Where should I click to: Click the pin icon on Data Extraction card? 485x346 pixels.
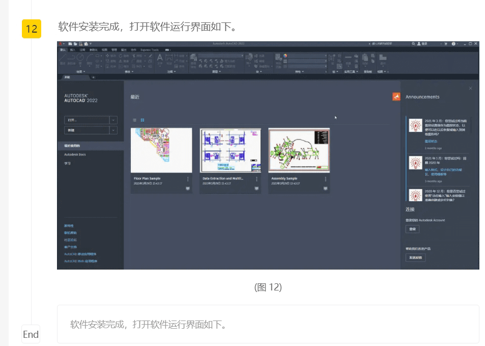[256, 188]
